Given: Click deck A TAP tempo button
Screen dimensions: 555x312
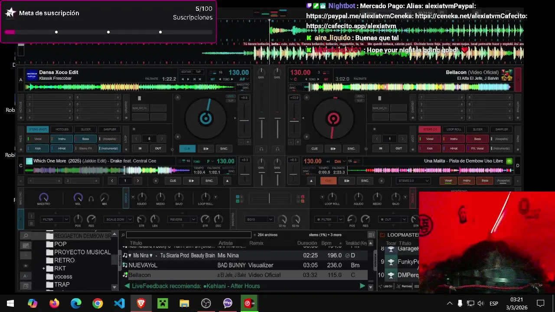Looking at the screenshot, I should pos(198,72).
